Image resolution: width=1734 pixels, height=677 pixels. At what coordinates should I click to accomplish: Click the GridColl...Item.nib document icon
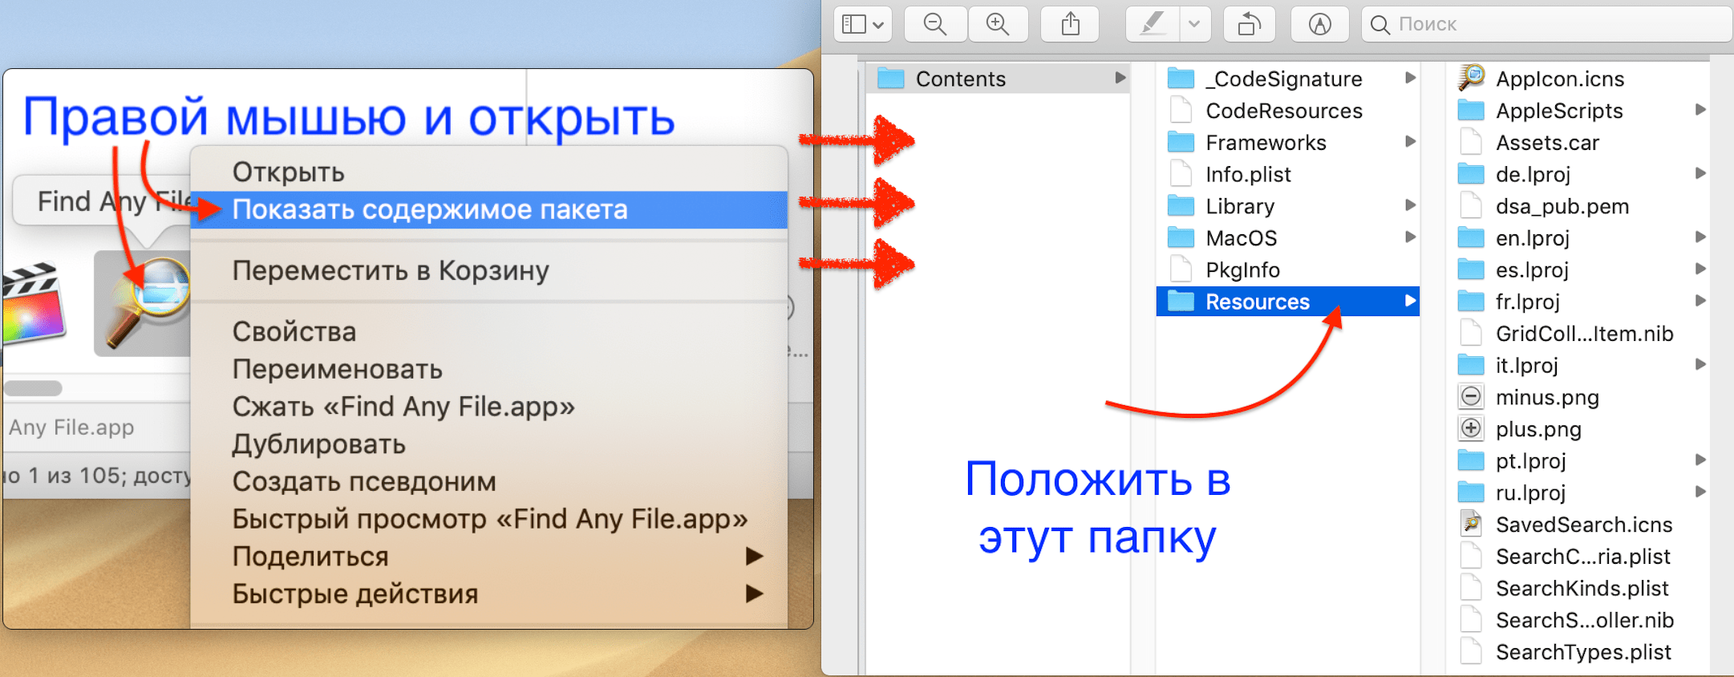(x=1471, y=333)
